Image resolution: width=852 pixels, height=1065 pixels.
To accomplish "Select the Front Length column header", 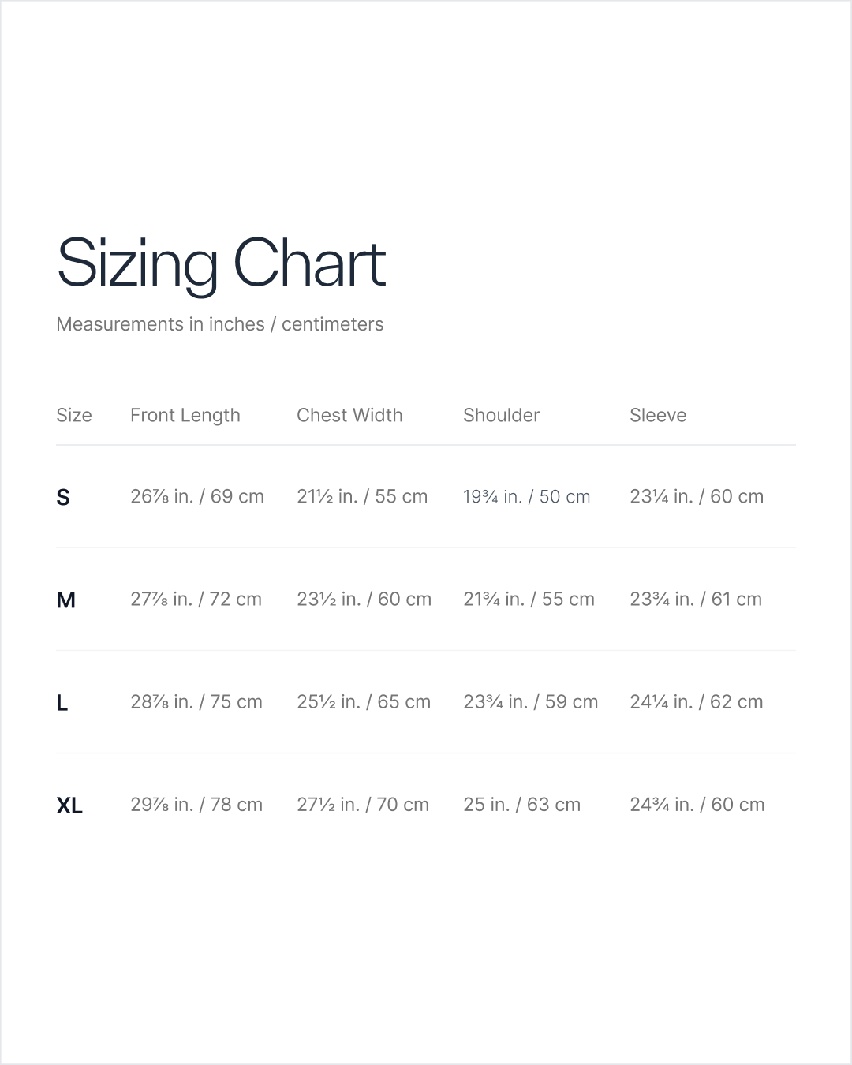I will point(185,415).
